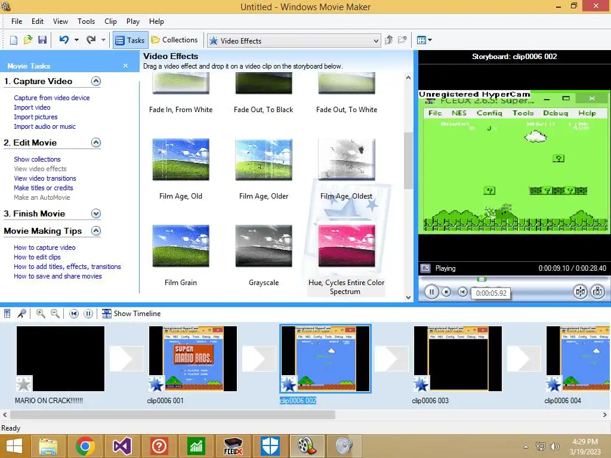Open the Edit menu
Viewport: 611px width, 458px height.
38,21
